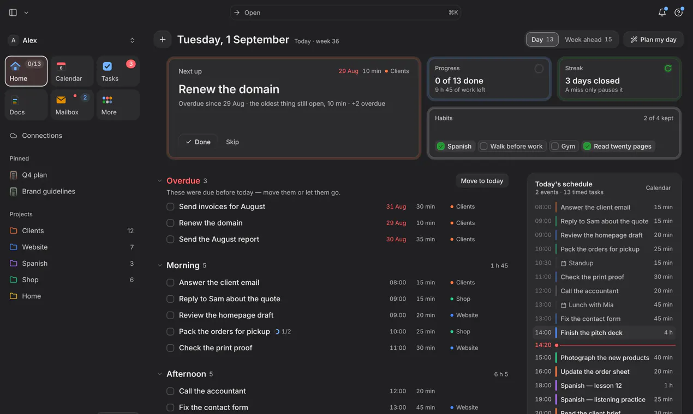This screenshot has width=693, height=414.
Task: Check off Send the August report
Action: pos(170,239)
